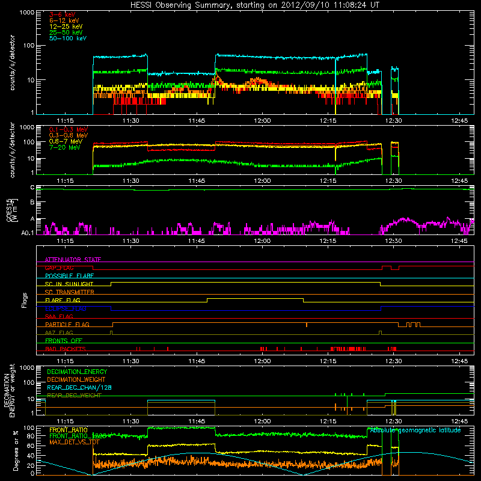Select the ATTENUATOR_STATE flag label

[73, 260]
